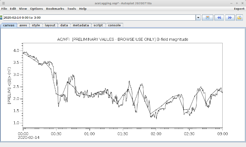This screenshot has height=147, width=246.
Task: Click the 03:00 X-axis tick label
Action: (223, 134)
